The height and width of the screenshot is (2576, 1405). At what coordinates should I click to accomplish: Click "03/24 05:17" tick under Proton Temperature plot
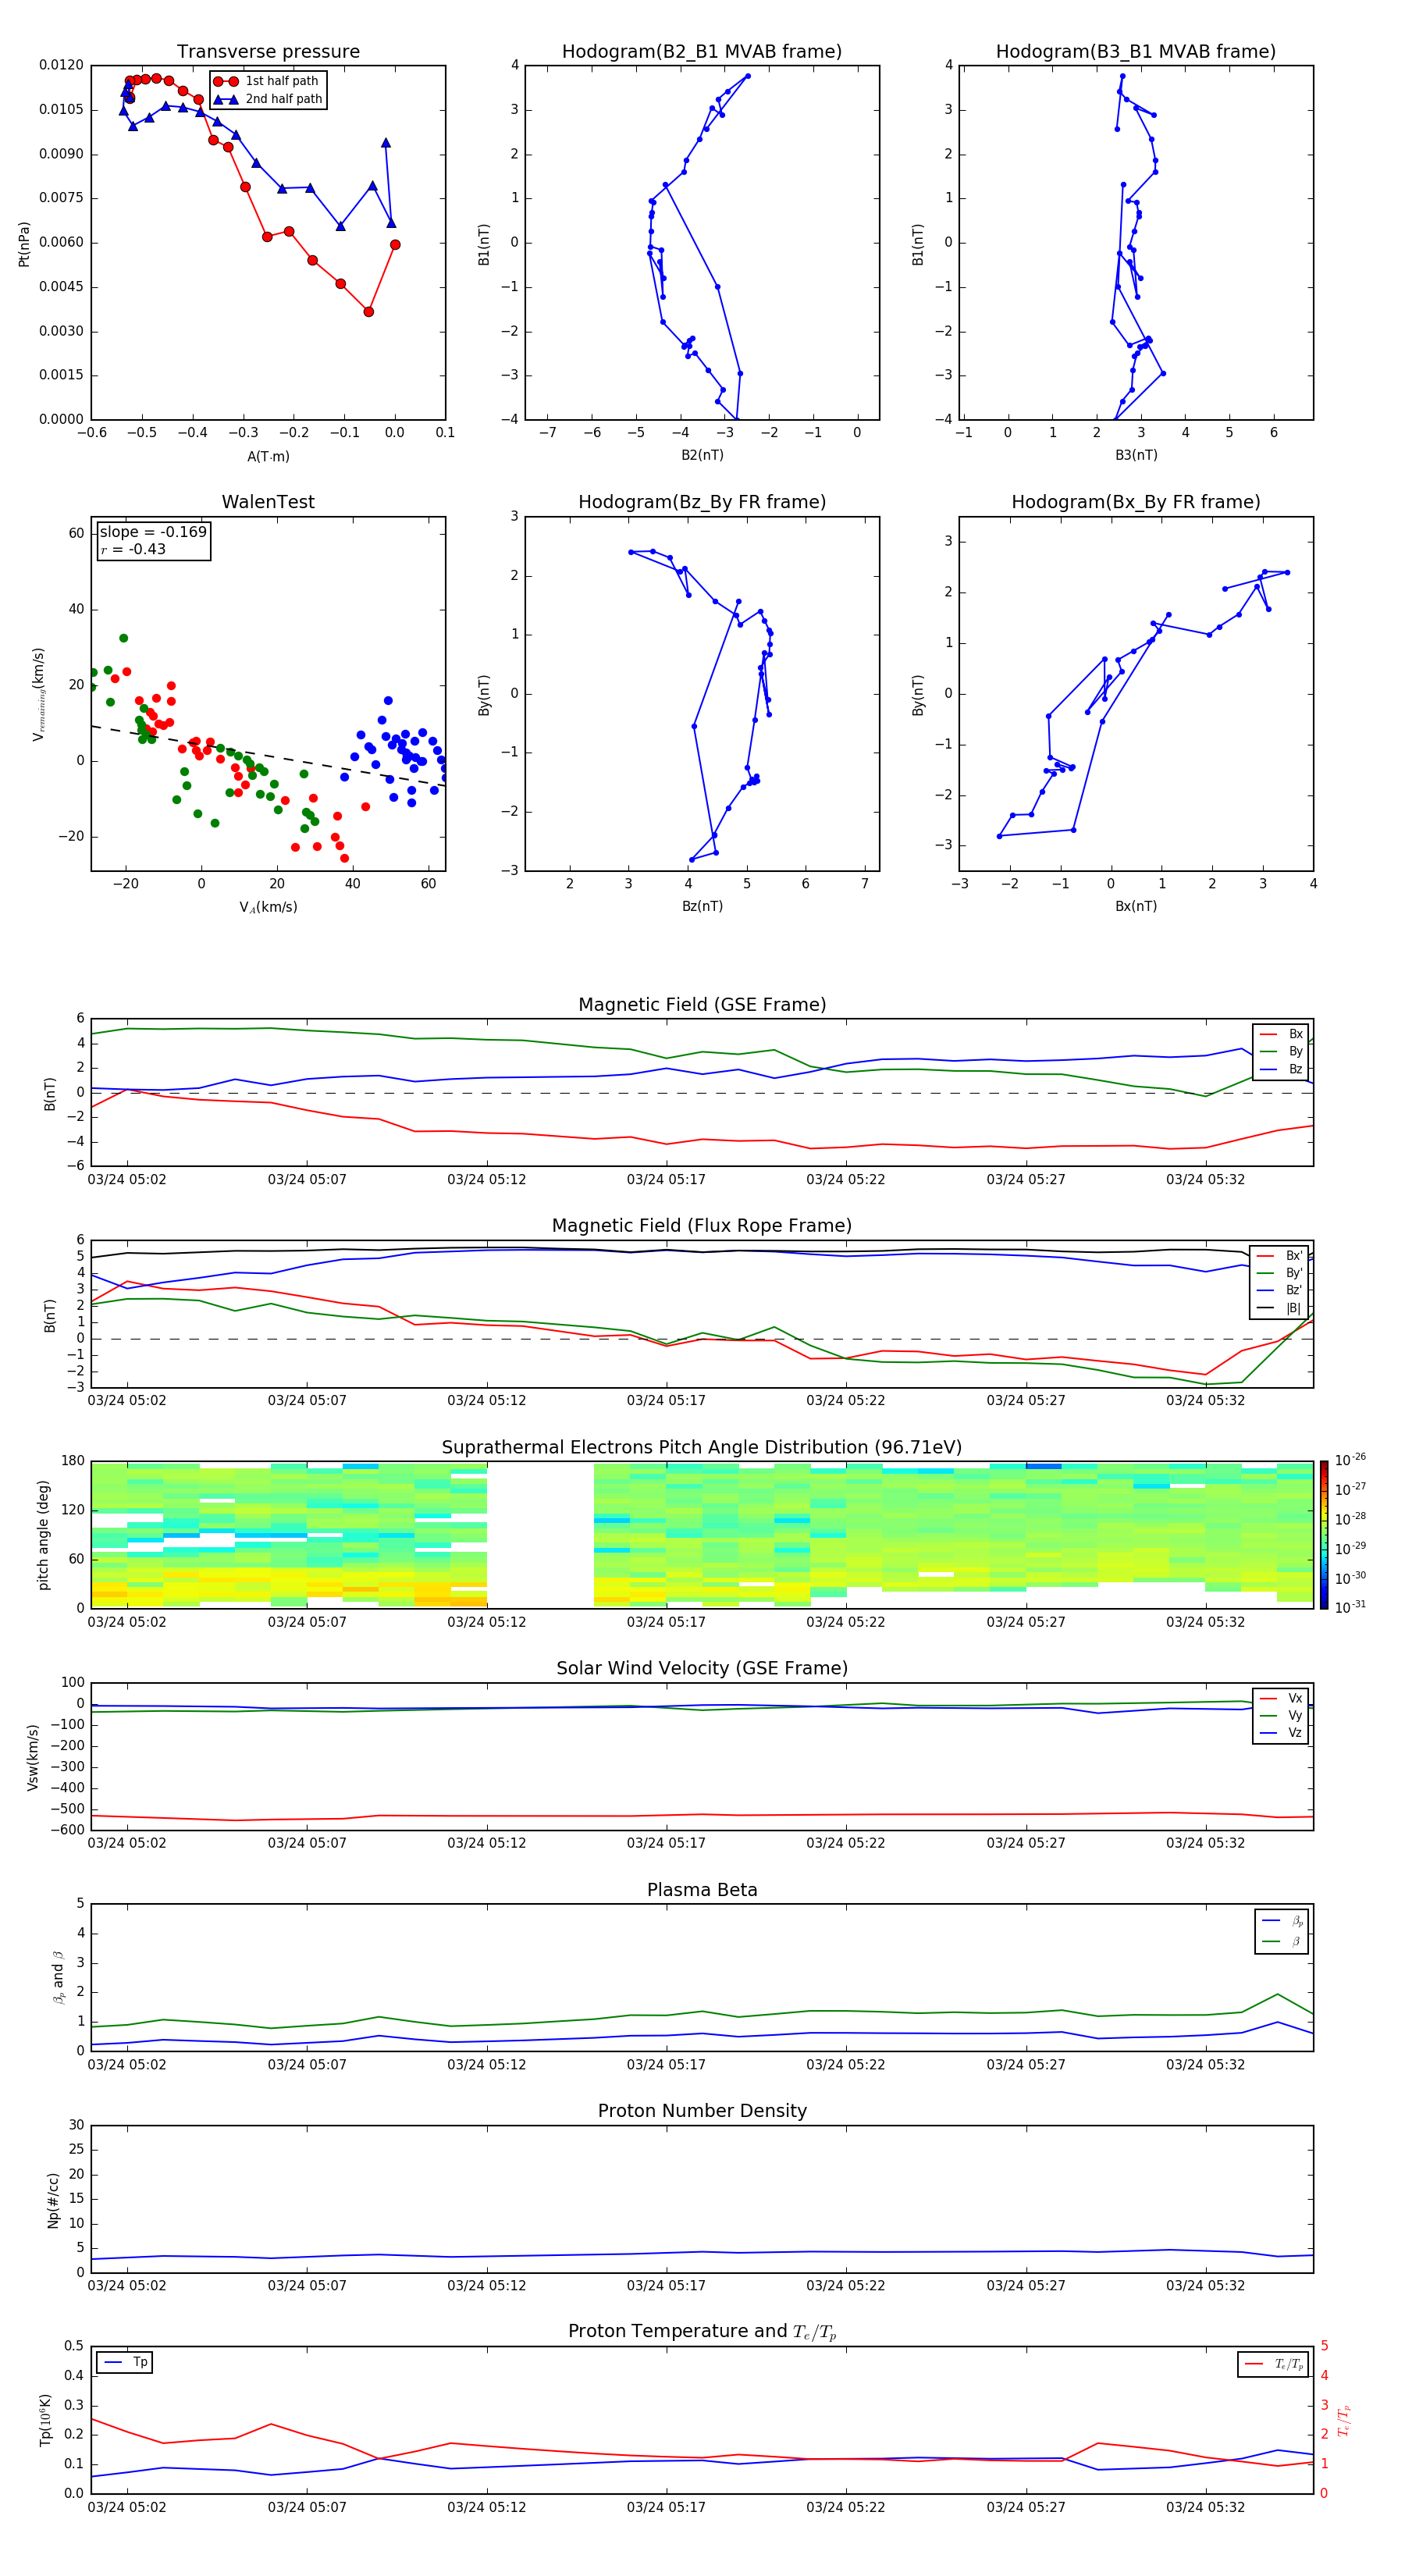666,2507
